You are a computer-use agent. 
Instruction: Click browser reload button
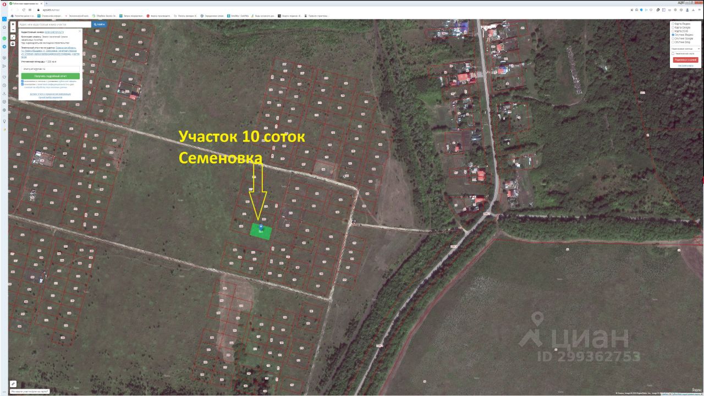tap(24, 10)
